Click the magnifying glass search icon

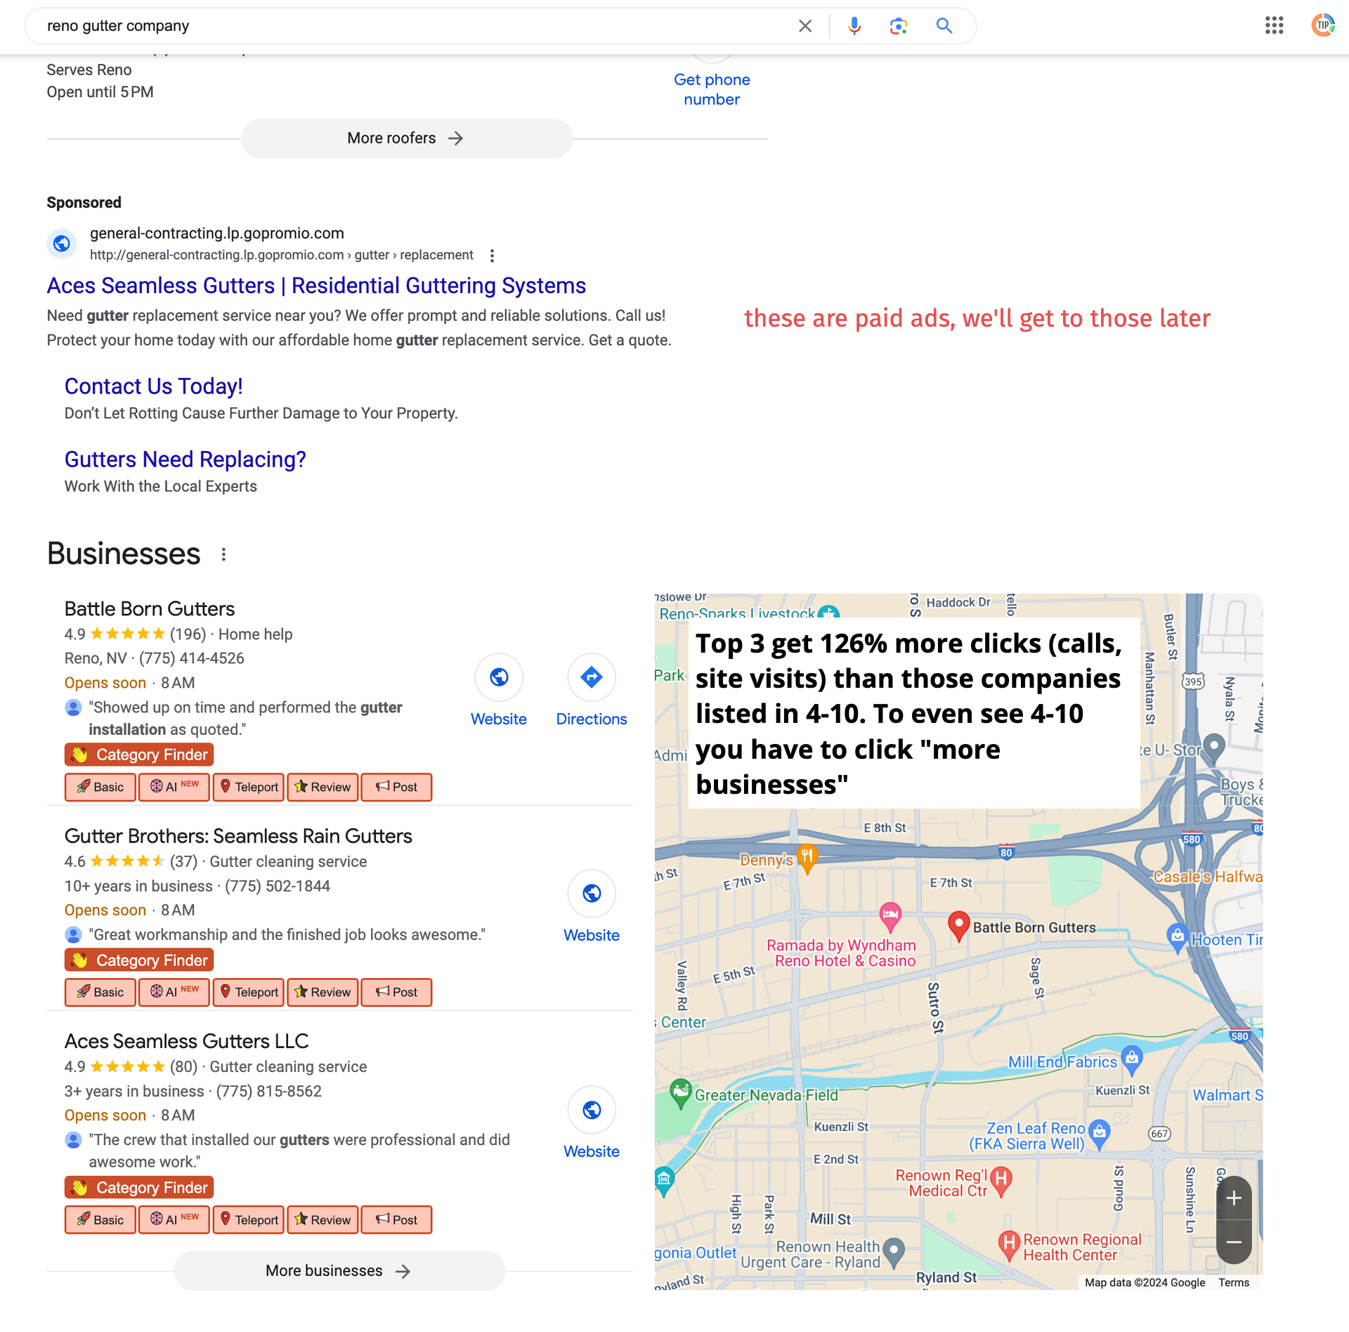(944, 26)
